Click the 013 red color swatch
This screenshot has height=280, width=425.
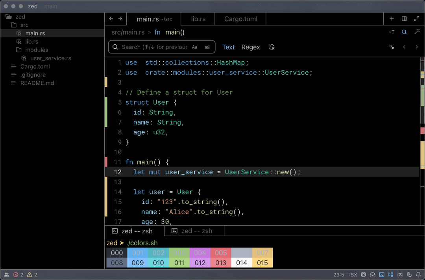point(221,263)
